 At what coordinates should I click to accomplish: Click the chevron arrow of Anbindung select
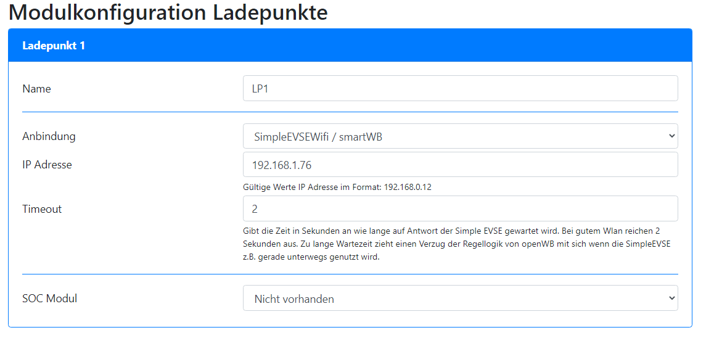tap(671, 136)
